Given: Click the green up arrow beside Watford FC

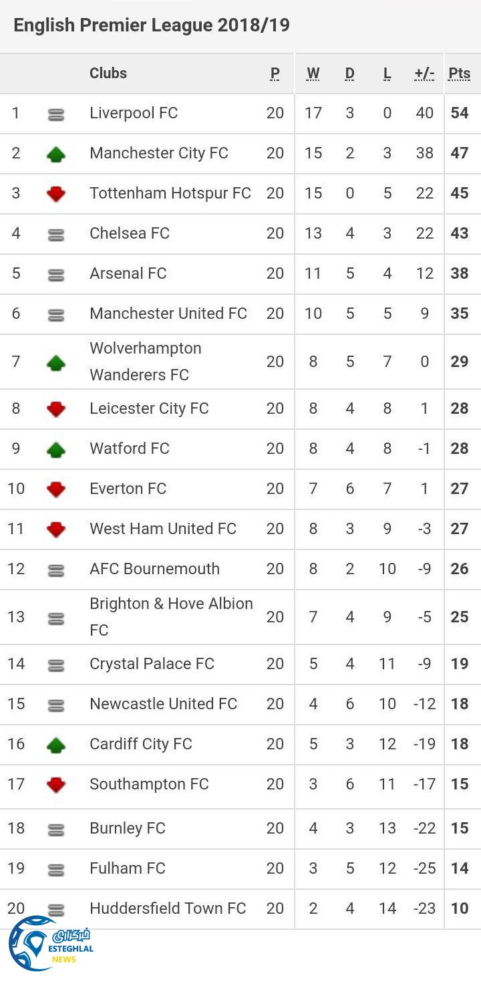Looking at the screenshot, I should pyautogui.click(x=56, y=450).
